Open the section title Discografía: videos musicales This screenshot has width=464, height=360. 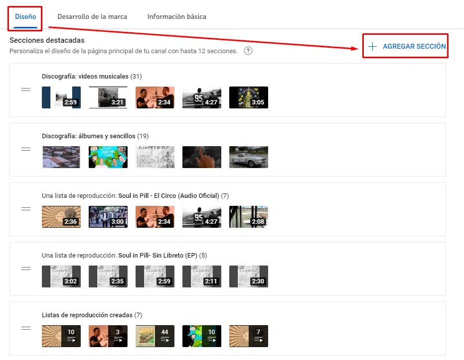pos(90,76)
